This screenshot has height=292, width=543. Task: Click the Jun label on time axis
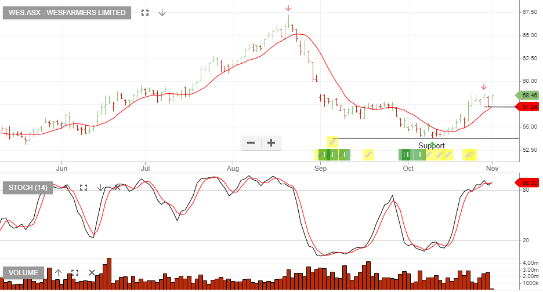61,169
